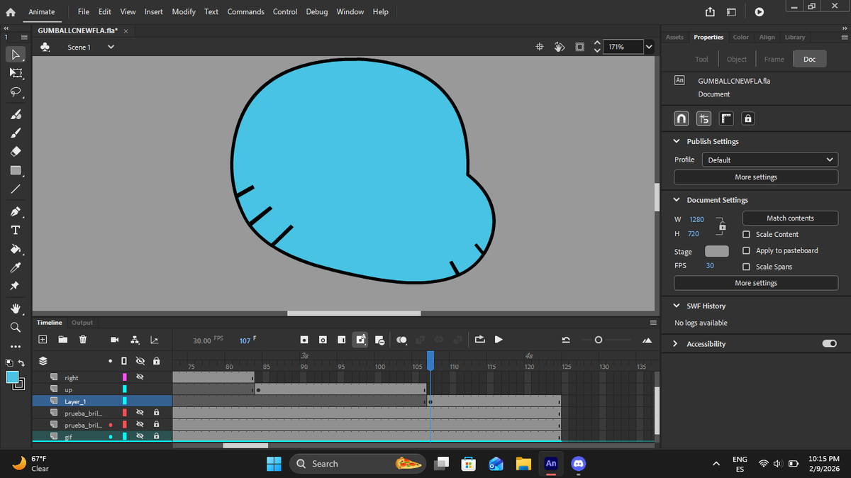Image resolution: width=851 pixels, height=478 pixels.
Task: Select the Eyedropper tool
Action: (16, 267)
